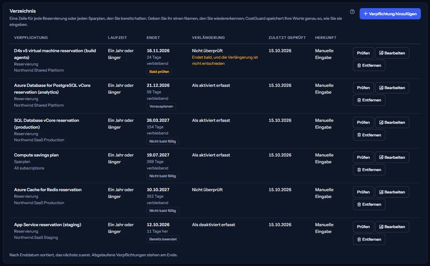Click the Bereits beendet badge

(163, 239)
